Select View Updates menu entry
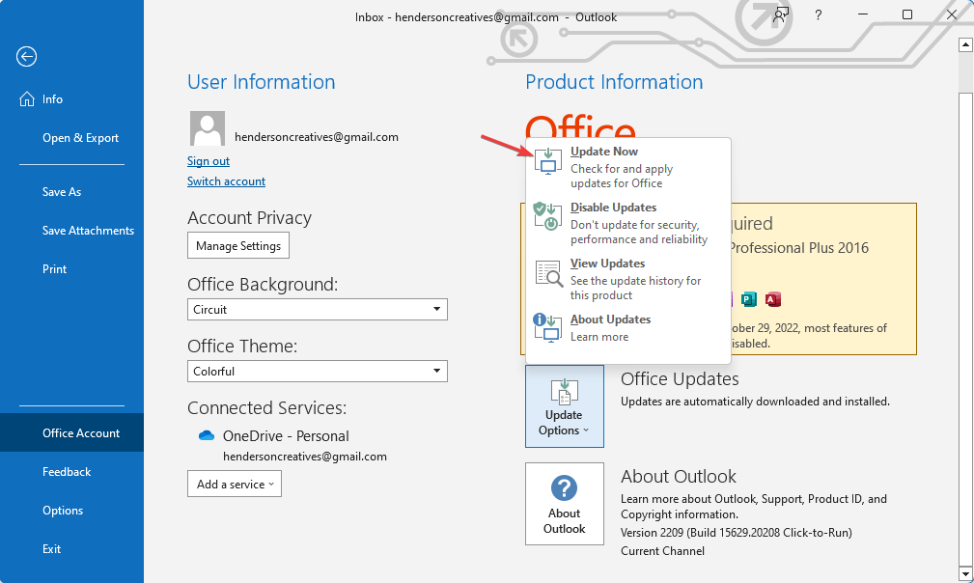This screenshot has height=583, width=974. point(628,279)
